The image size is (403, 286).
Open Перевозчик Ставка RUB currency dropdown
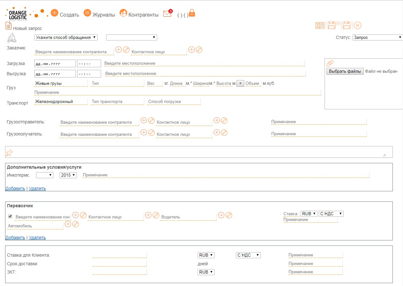coord(309,214)
